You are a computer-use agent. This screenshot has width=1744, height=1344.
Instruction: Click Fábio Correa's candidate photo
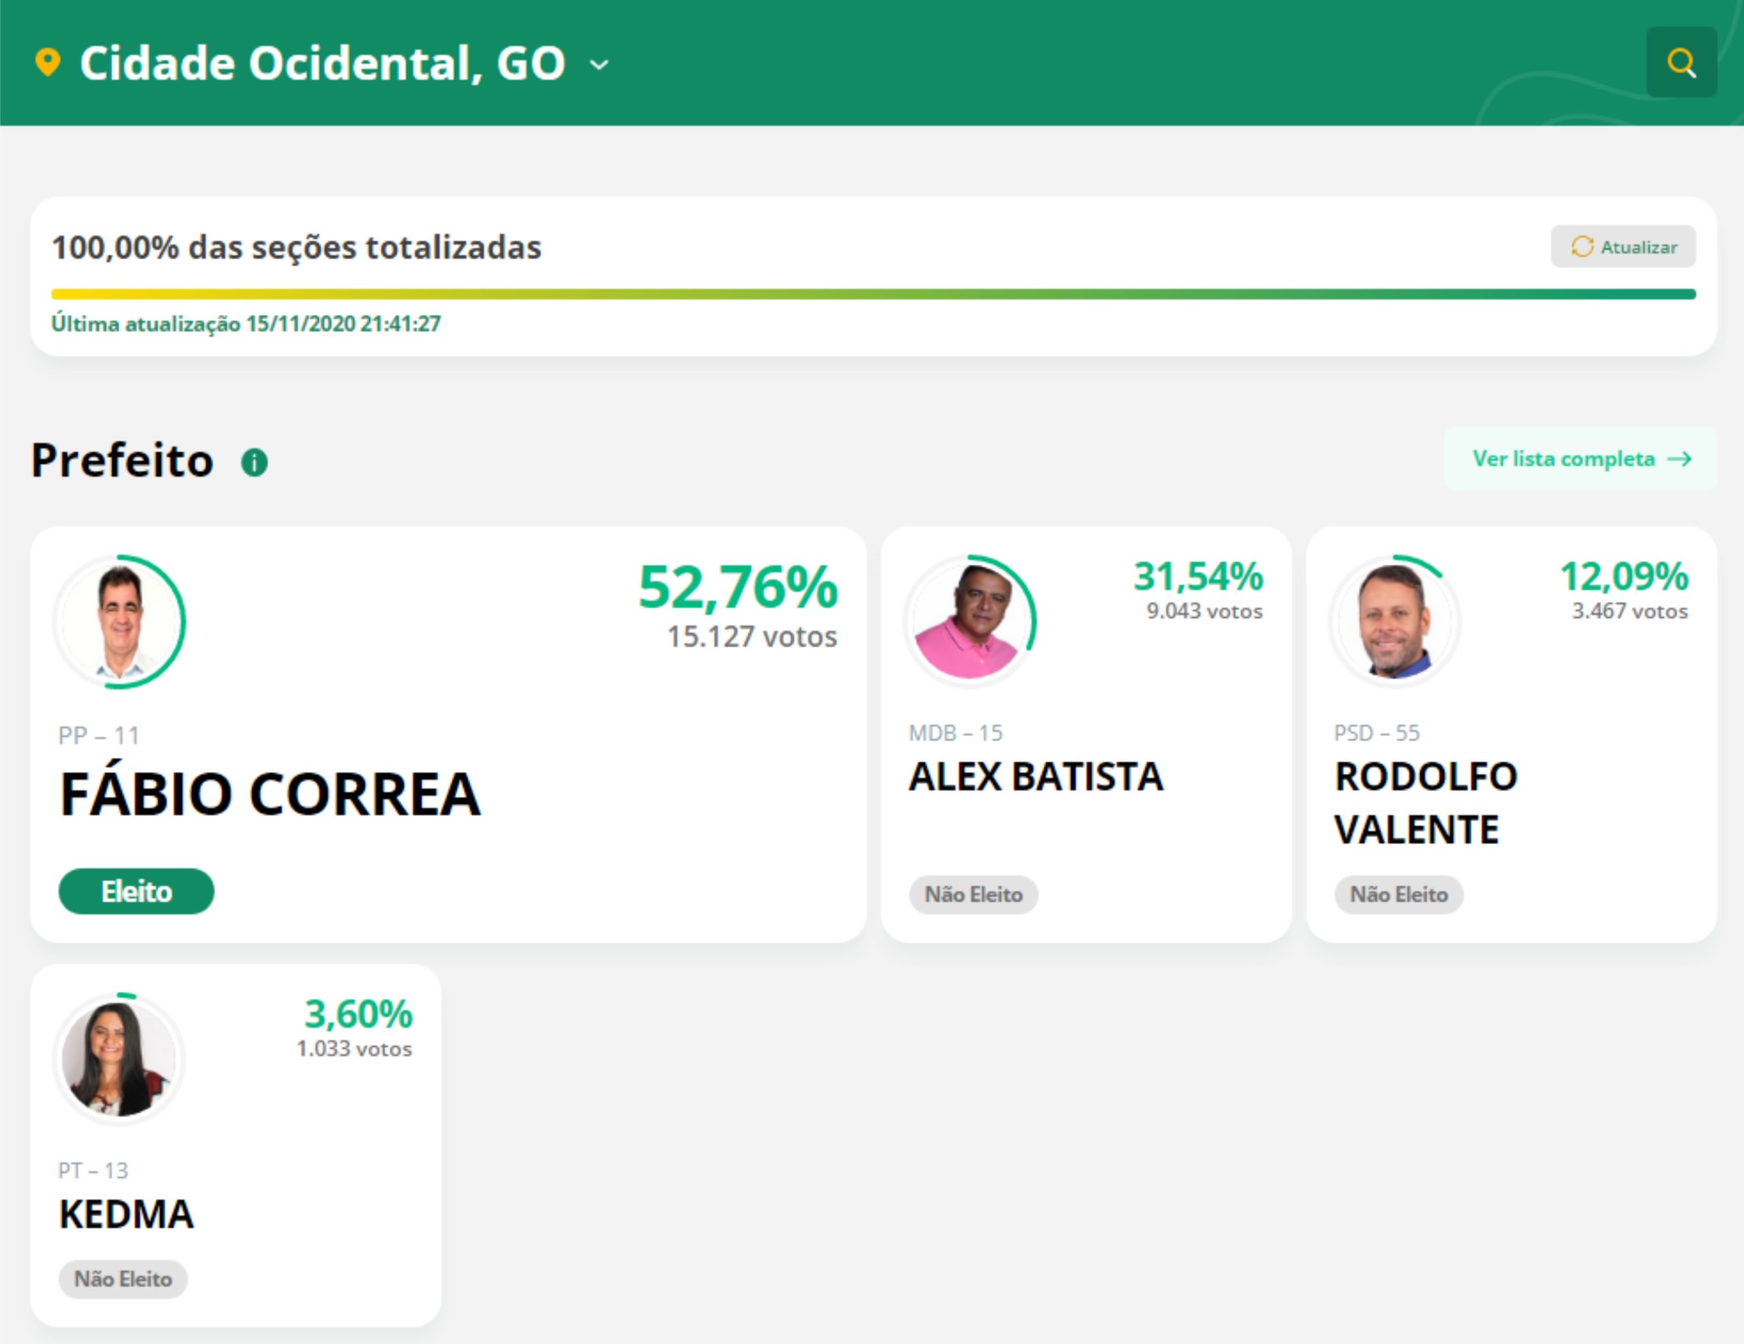(x=120, y=621)
